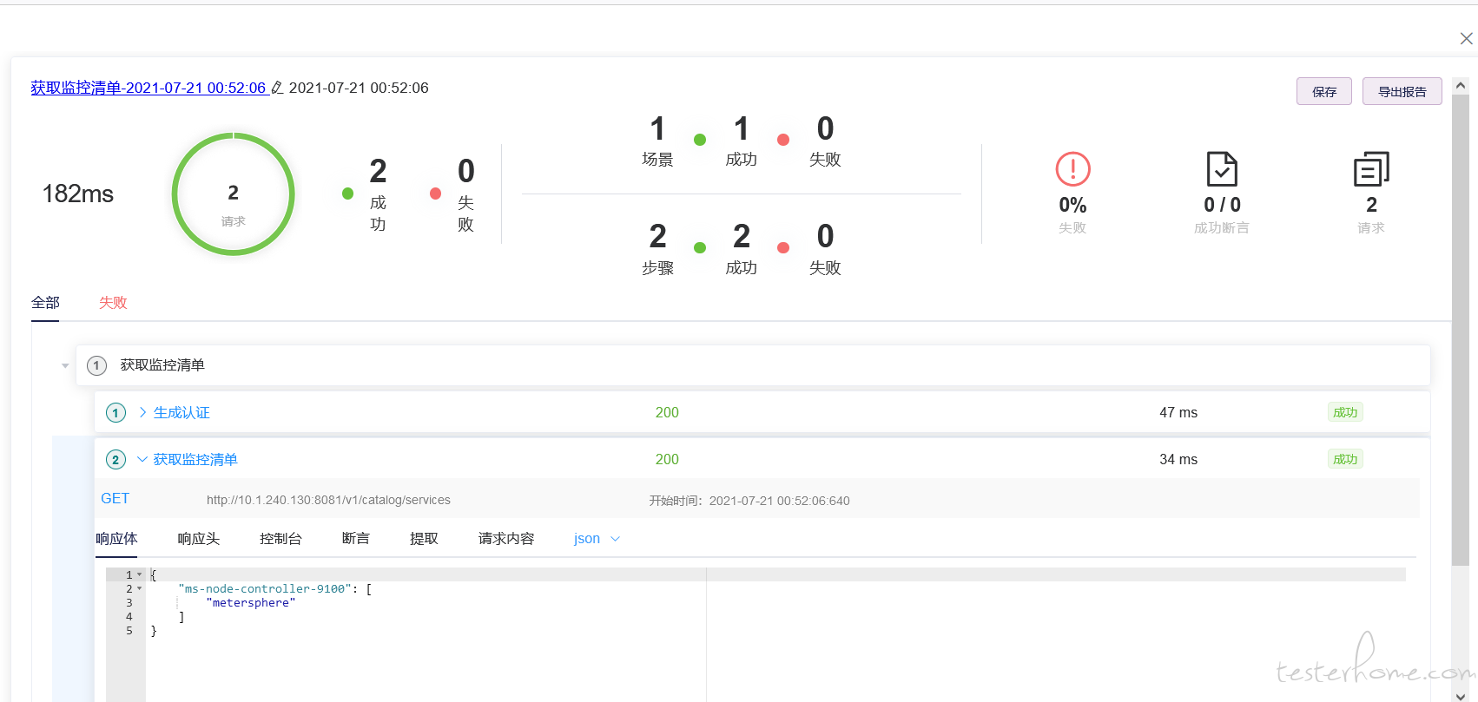Click the 成功 tag on 获取监控清单 row

(1345, 459)
